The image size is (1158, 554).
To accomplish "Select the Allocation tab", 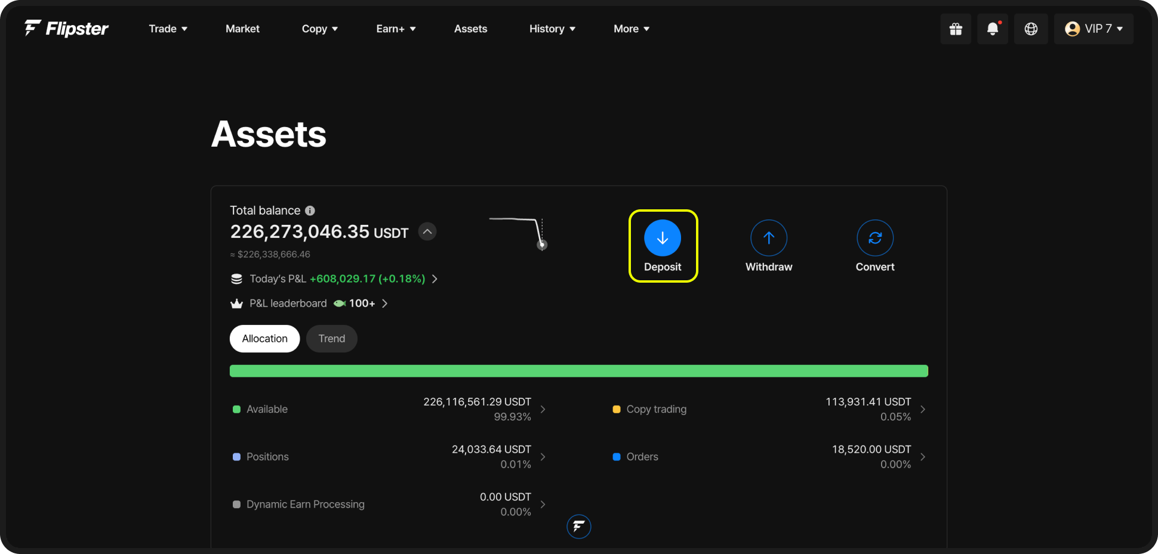I will [x=264, y=339].
